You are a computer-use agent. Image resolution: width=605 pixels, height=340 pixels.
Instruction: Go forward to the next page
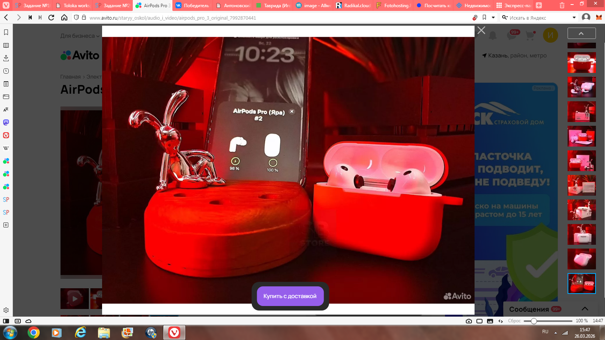[x=19, y=17]
